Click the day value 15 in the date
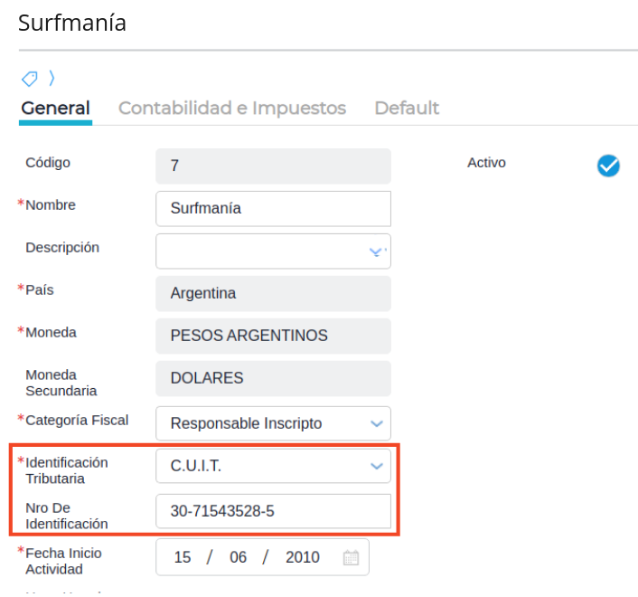Viewport: 638px width, 597px height. point(183,557)
